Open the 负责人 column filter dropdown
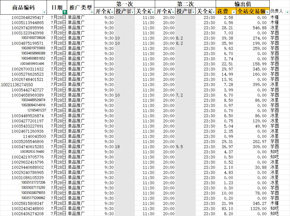This screenshot has height=216, width=290. pyautogui.click(x=287, y=12)
